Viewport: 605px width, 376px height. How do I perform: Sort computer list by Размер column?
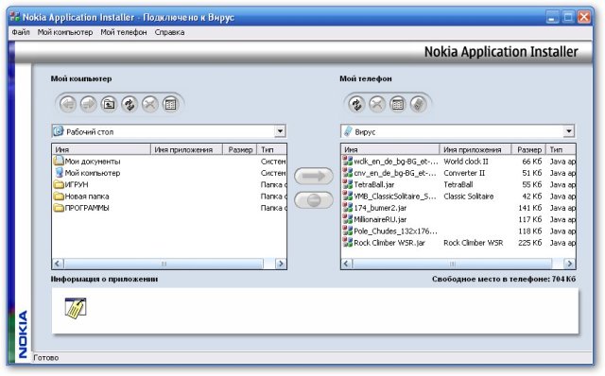(x=240, y=149)
